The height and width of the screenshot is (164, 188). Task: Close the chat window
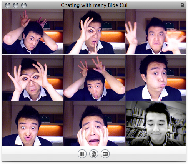click(8, 5)
